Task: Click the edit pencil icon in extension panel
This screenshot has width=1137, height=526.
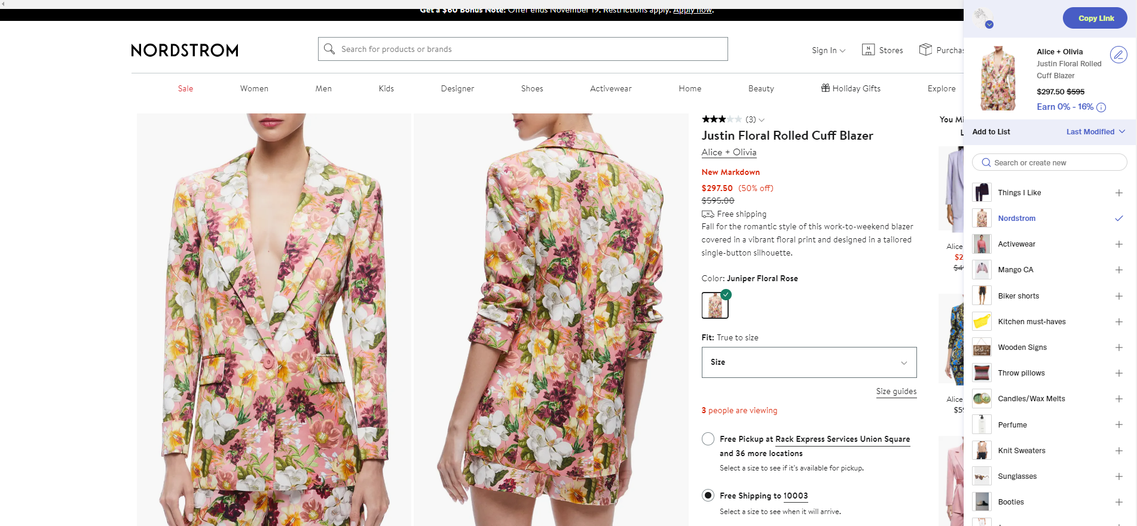Action: (1118, 55)
